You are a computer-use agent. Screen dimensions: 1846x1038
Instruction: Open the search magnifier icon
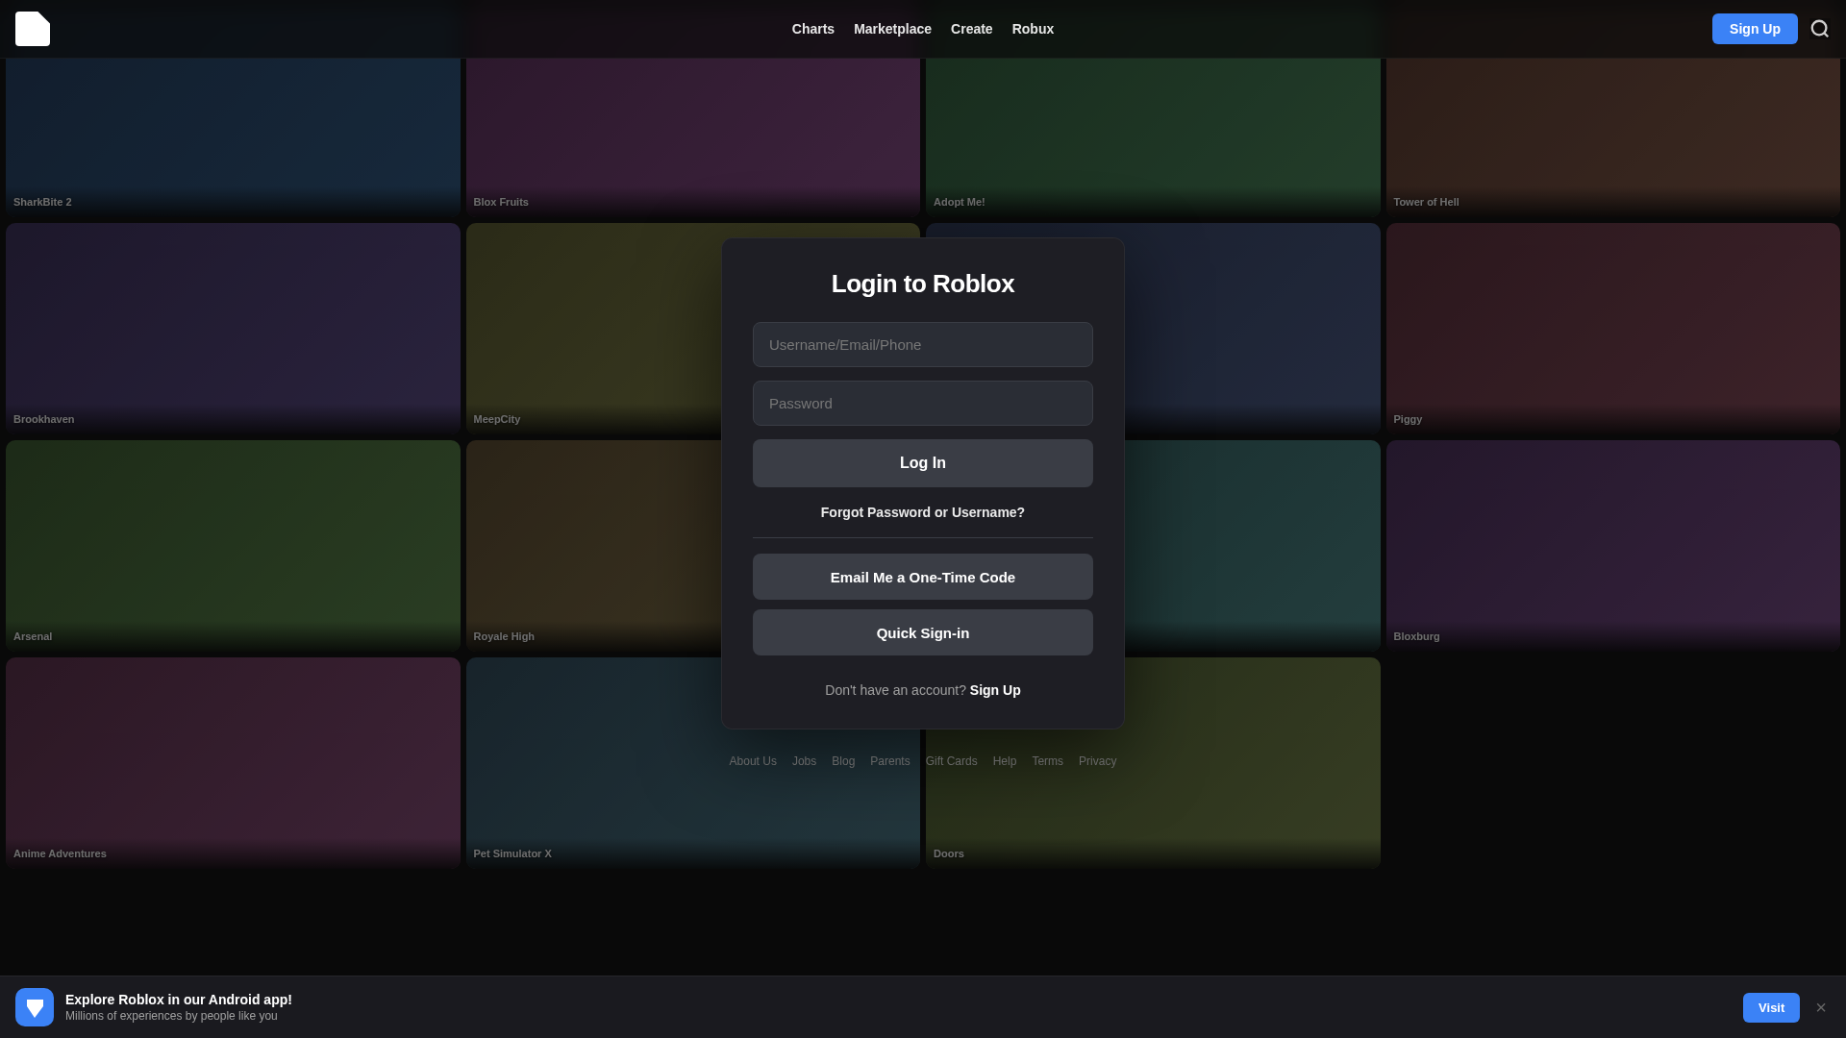tap(1819, 29)
